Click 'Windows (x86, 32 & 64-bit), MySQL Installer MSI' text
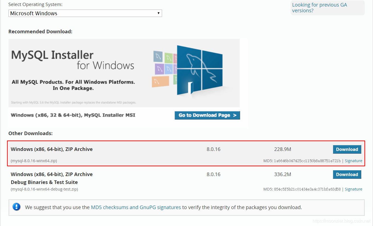The width and height of the screenshot is (373, 226). point(73,115)
